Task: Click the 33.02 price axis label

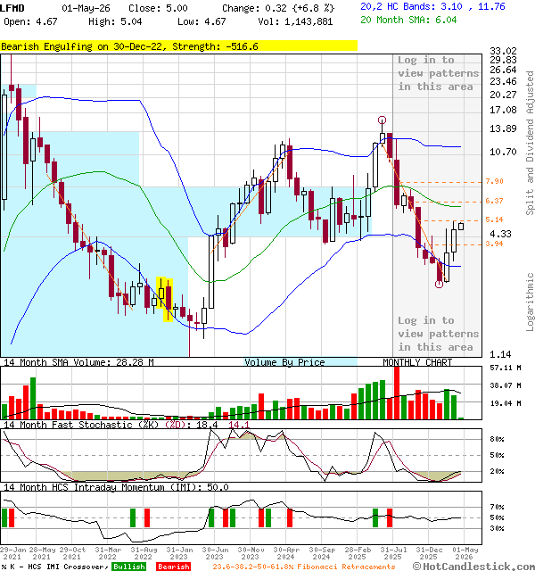Action: (503, 51)
